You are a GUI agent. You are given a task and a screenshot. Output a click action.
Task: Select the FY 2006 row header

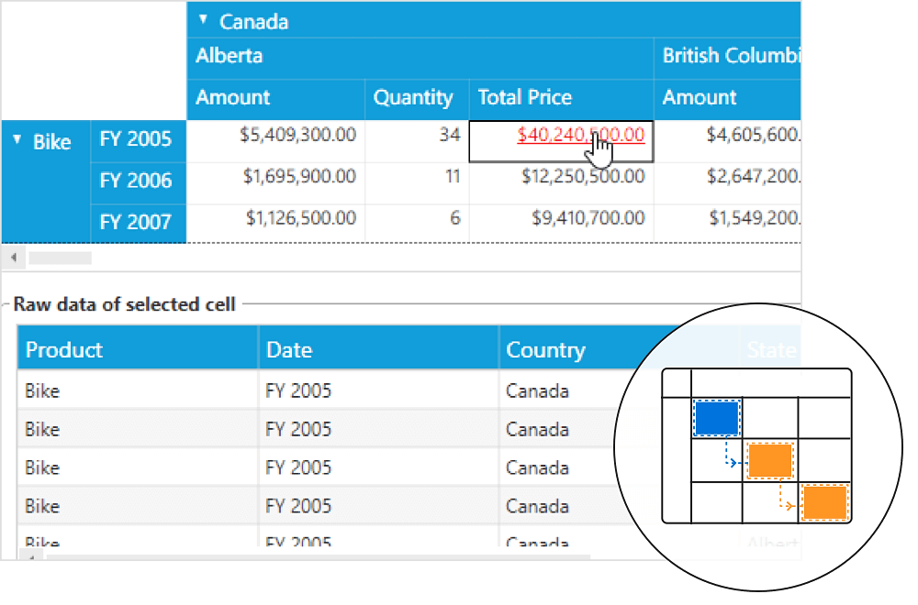coord(136,181)
